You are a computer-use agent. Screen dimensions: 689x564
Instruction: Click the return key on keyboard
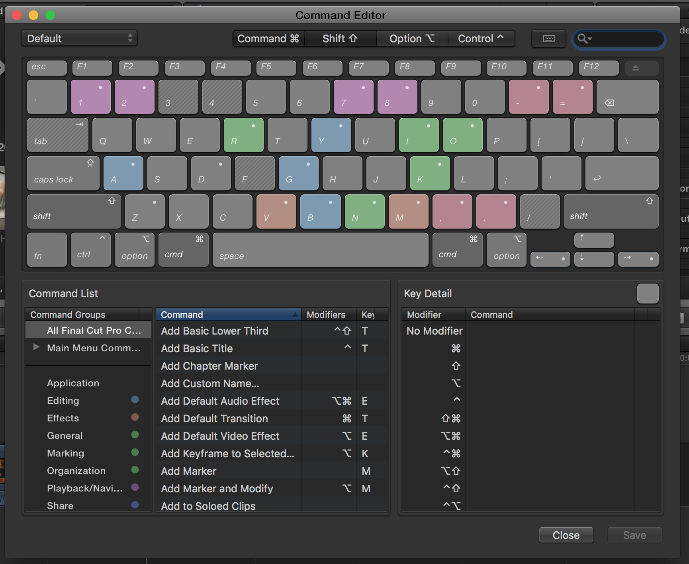coord(622,173)
